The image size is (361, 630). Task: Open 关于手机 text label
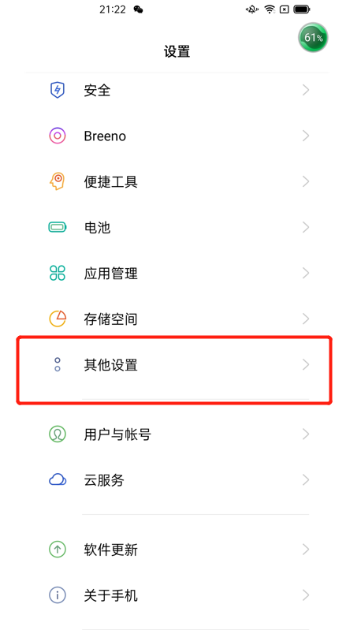(110, 595)
